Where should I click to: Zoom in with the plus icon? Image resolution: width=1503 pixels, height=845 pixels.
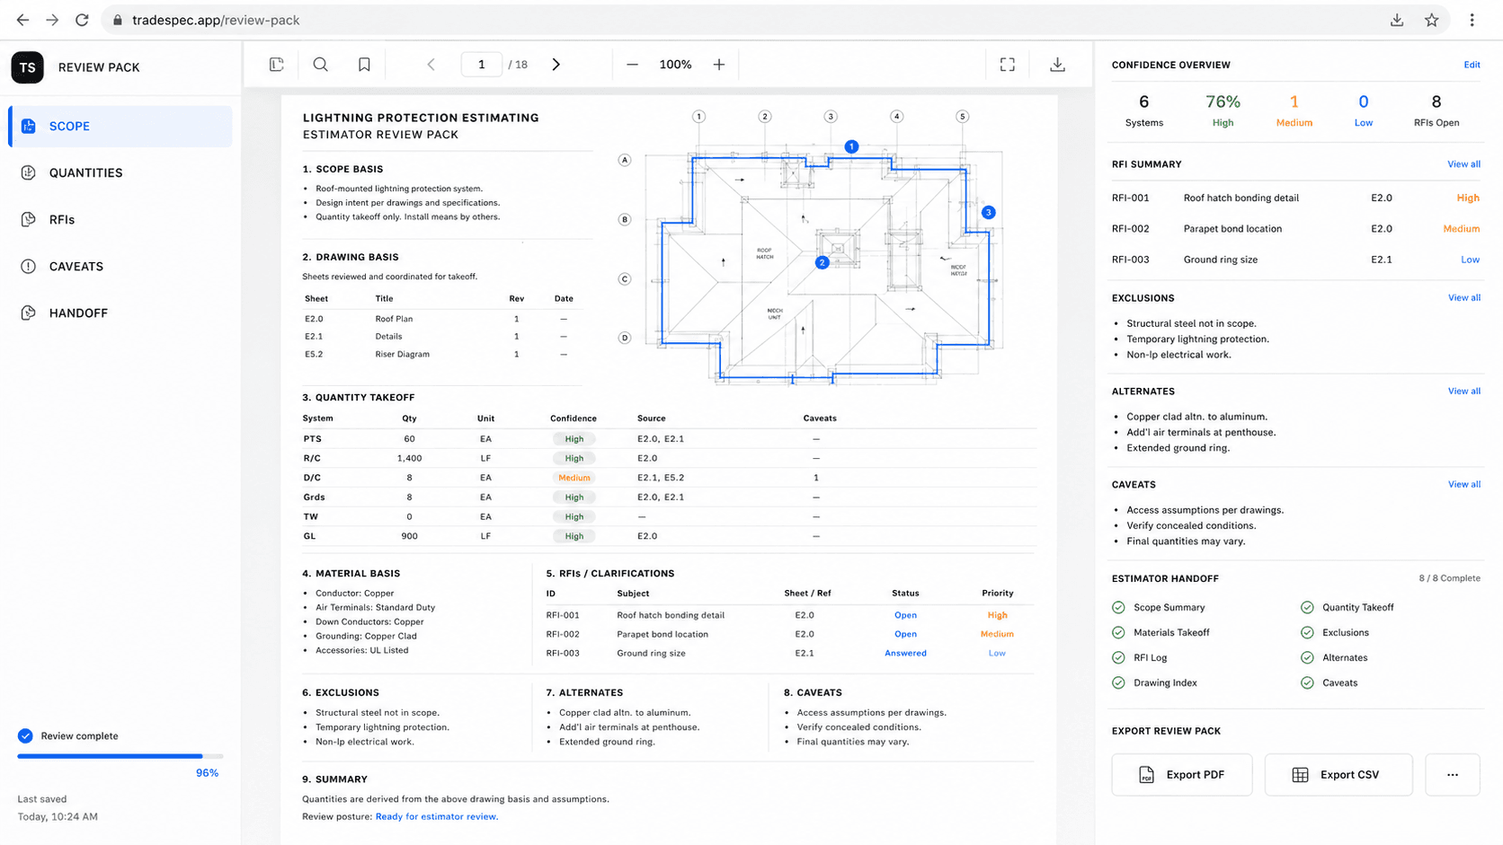(x=719, y=65)
